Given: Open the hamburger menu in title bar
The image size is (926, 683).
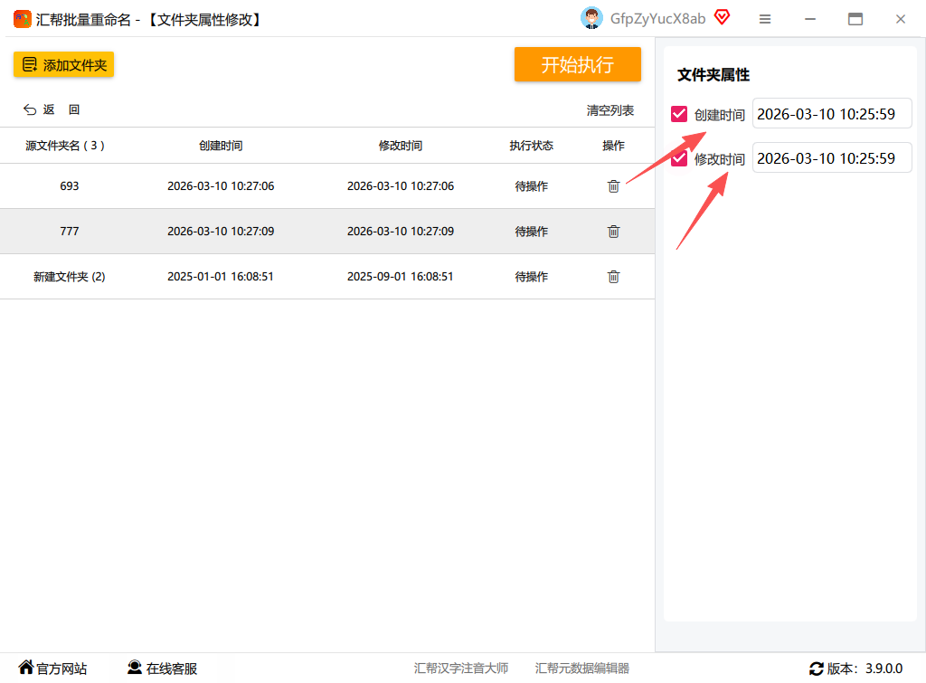Looking at the screenshot, I should coord(765,20).
